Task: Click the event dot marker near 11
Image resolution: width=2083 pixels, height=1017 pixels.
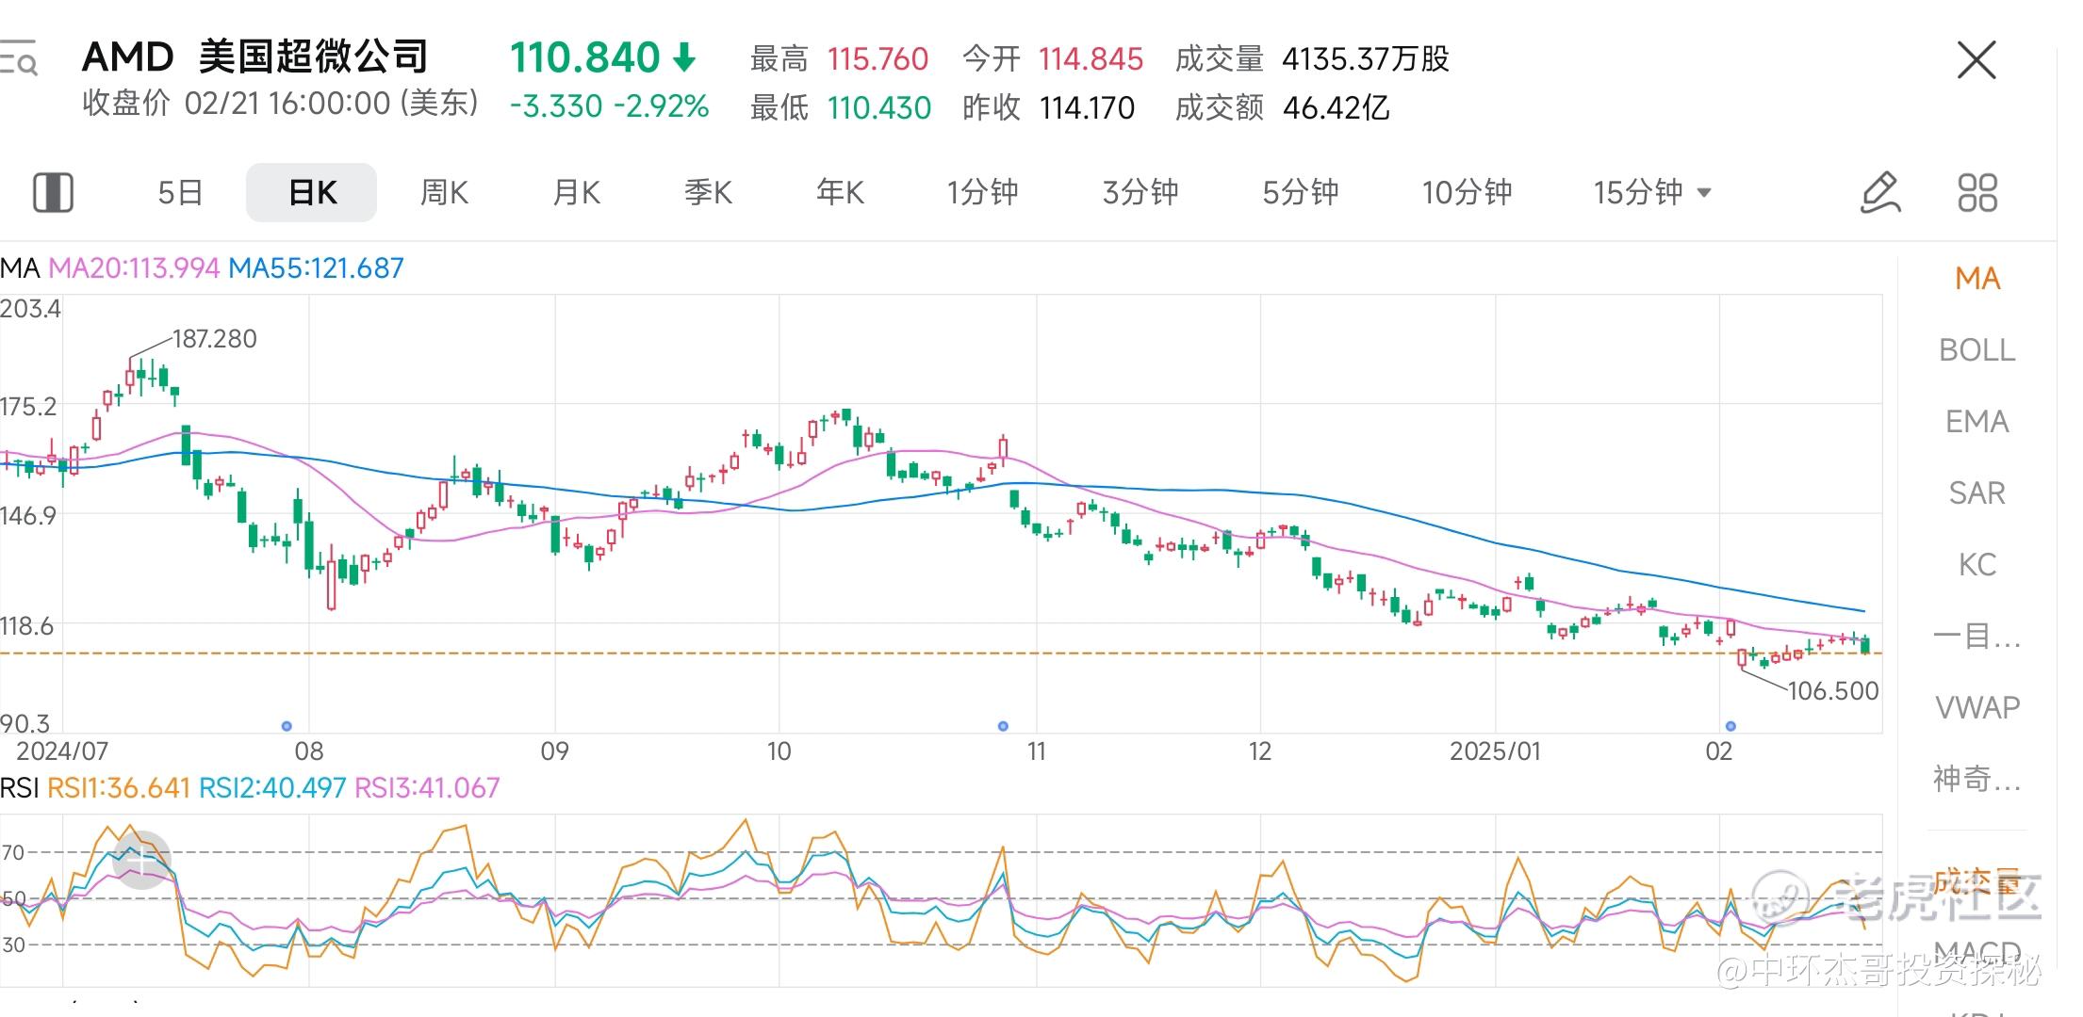Action: click(1003, 726)
